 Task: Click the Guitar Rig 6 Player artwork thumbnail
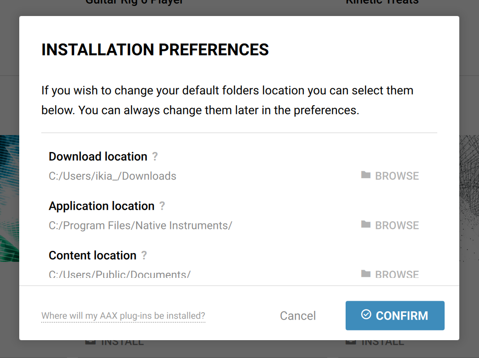[x=10, y=198]
